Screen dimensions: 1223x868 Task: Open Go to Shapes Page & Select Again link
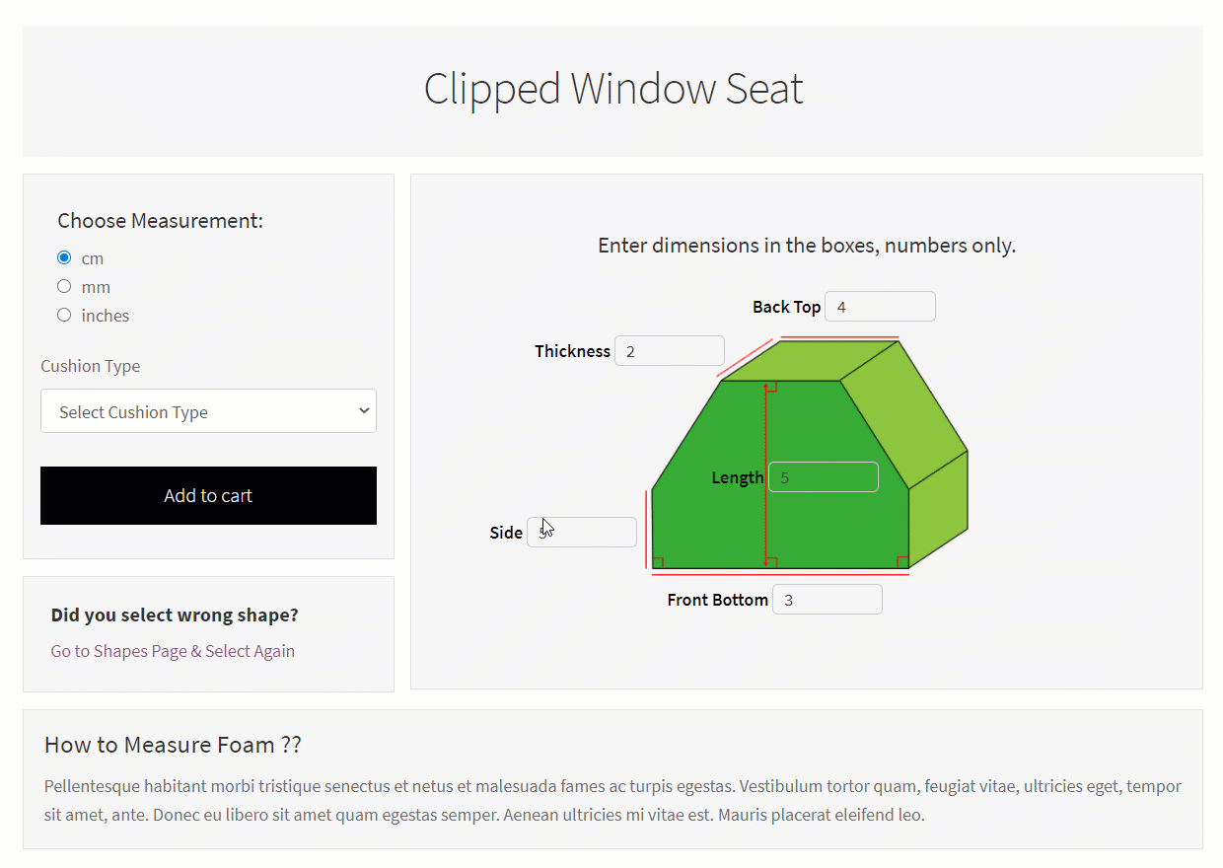pyautogui.click(x=173, y=651)
